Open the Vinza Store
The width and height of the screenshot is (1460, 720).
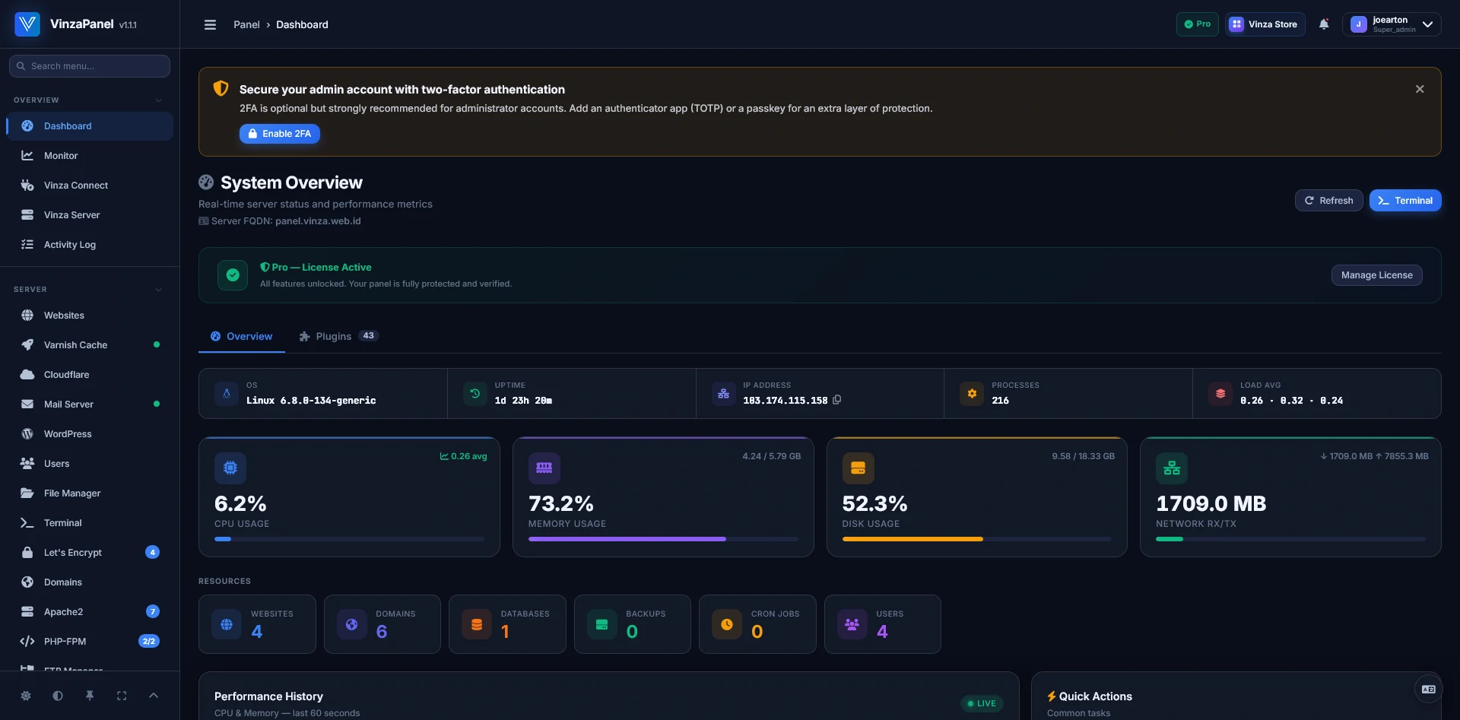1265,24
